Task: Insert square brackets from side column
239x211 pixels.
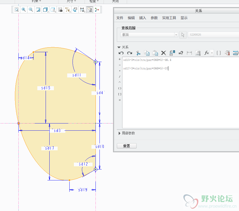Action: tap(120, 94)
